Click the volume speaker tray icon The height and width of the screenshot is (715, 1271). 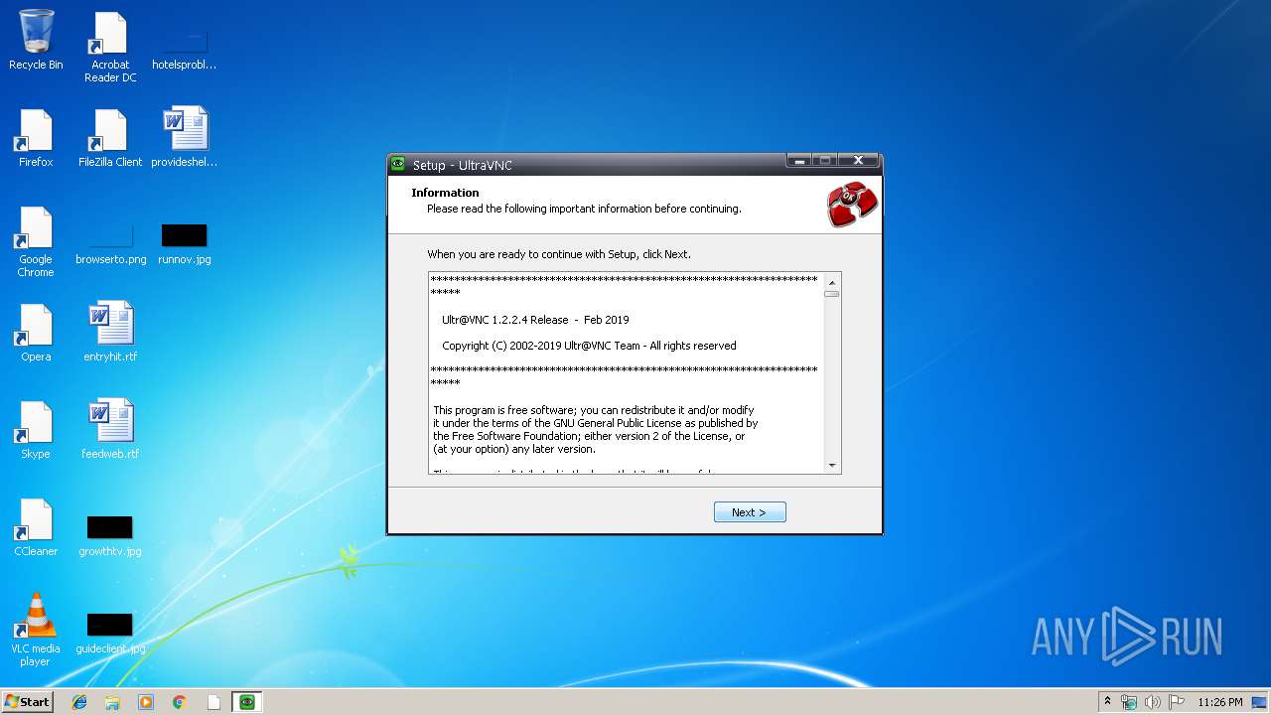click(1153, 702)
